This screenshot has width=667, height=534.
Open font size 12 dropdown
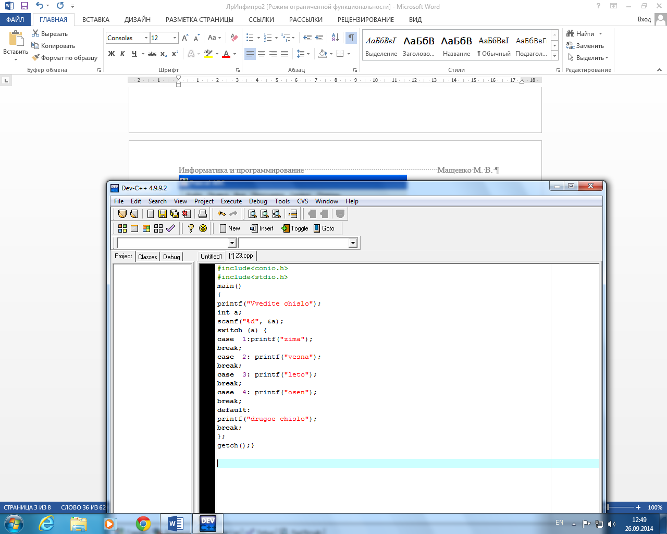tap(175, 38)
